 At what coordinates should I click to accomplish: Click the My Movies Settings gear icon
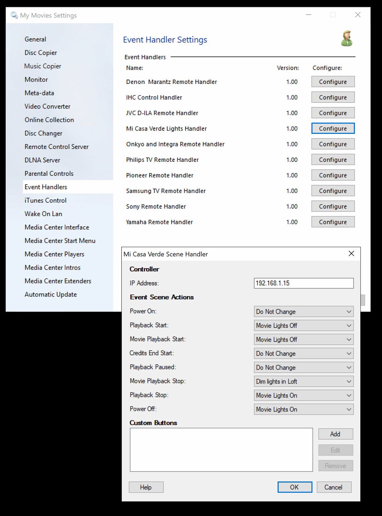pyautogui.click(x=14, y=15)
